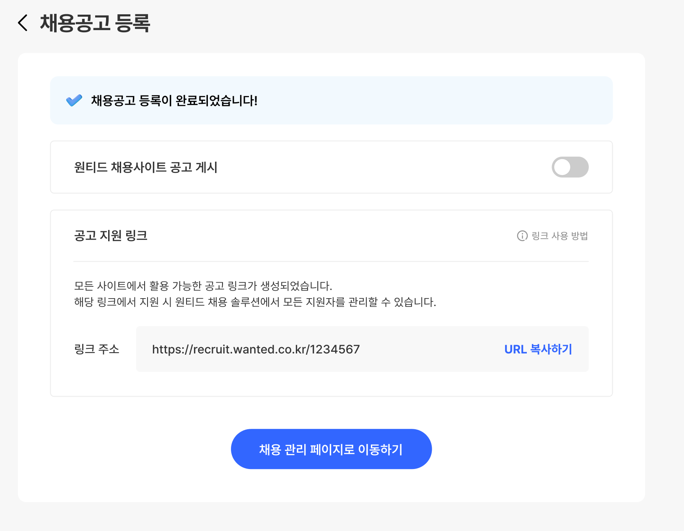
Task: Click the 링크 주소 label
Action: pyautogui.click(x=97, y=349)
